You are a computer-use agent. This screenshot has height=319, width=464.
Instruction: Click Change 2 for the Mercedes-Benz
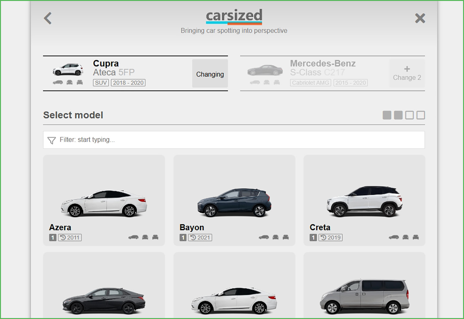coord(407,73)
